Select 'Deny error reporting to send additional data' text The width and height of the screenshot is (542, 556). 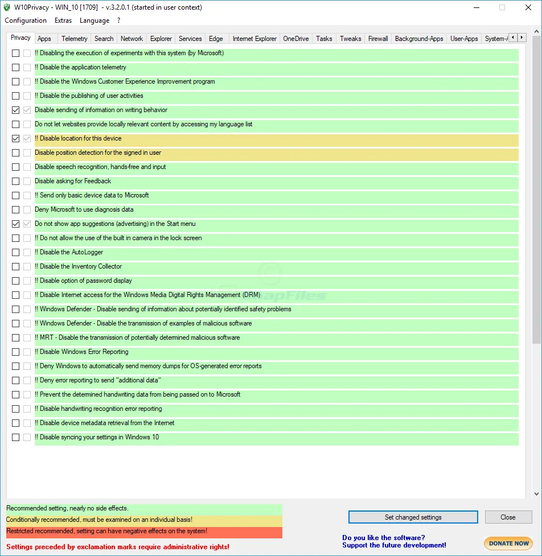tap(98, 380)
